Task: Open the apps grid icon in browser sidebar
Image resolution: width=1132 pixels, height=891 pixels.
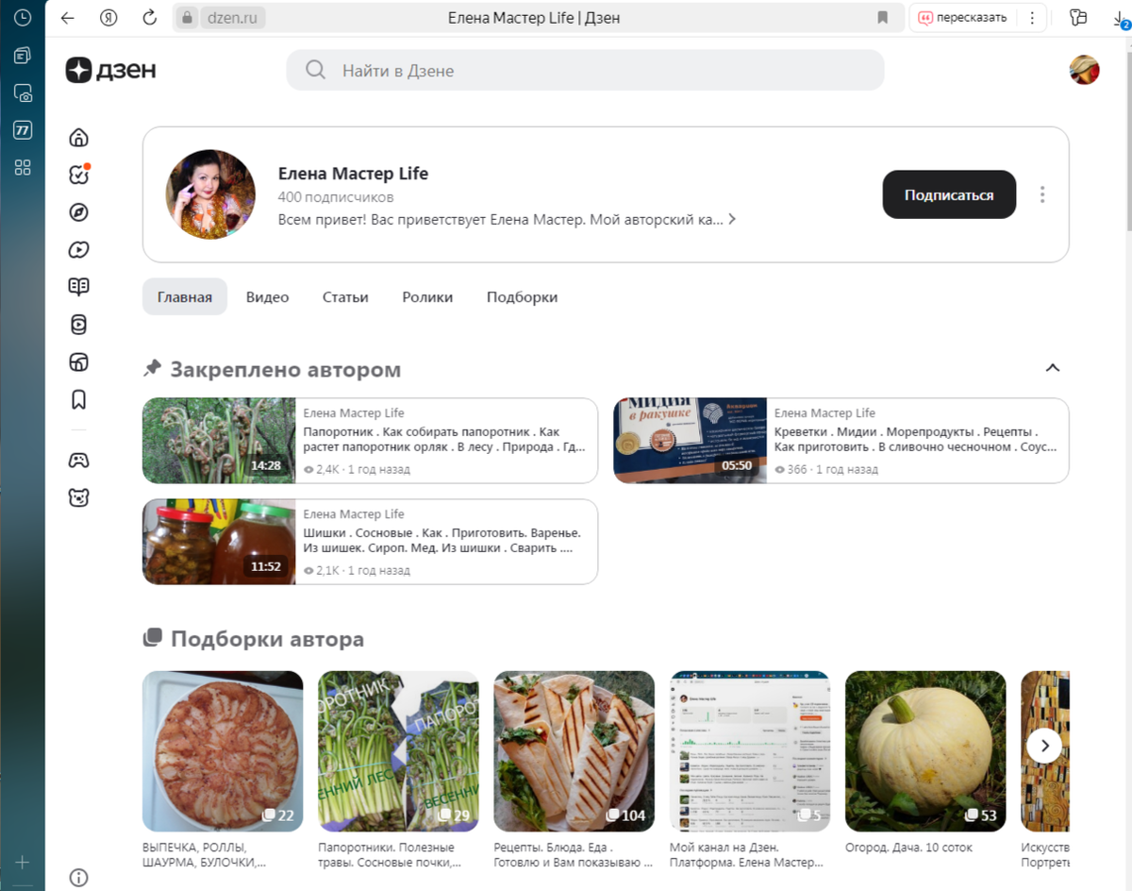Action: [23, 168]
